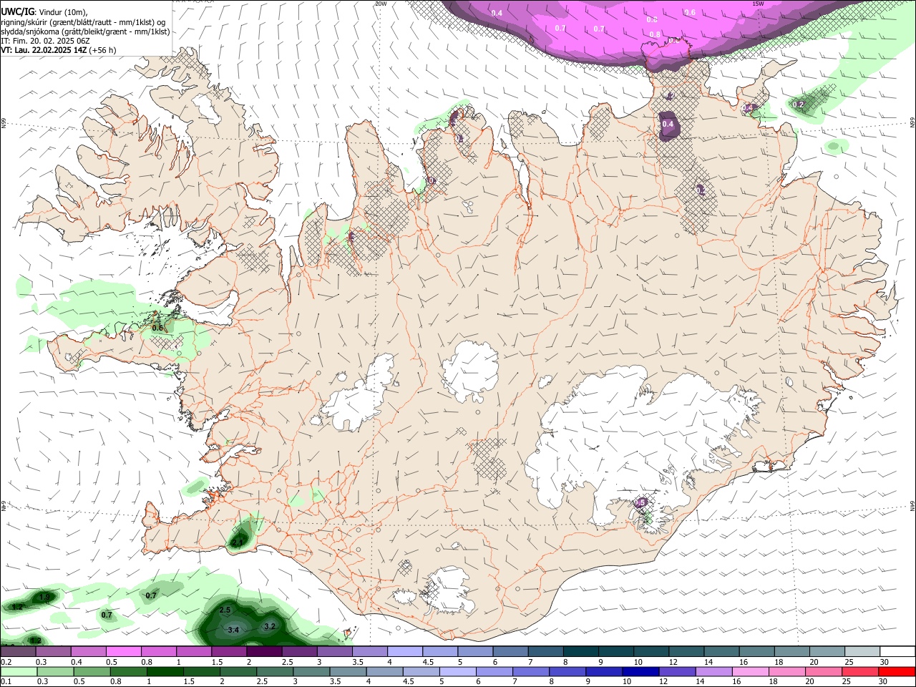Click the "Vindur (10m)," header text

pos(62,12)
